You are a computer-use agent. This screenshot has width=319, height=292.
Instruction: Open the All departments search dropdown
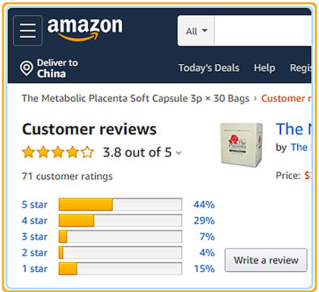[x=196, y=31]
